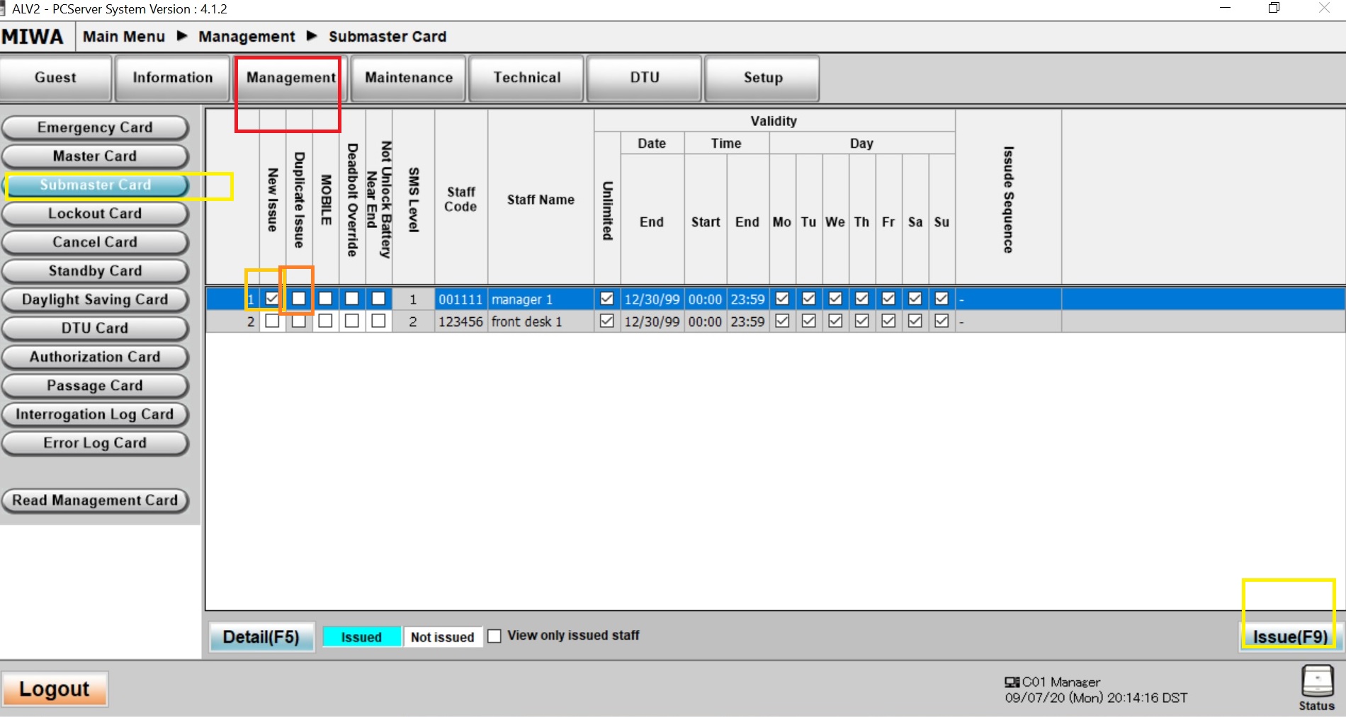Open the Maintenance tab
Viewport: 1346px width, 717px height.
(x=409, y=78)
